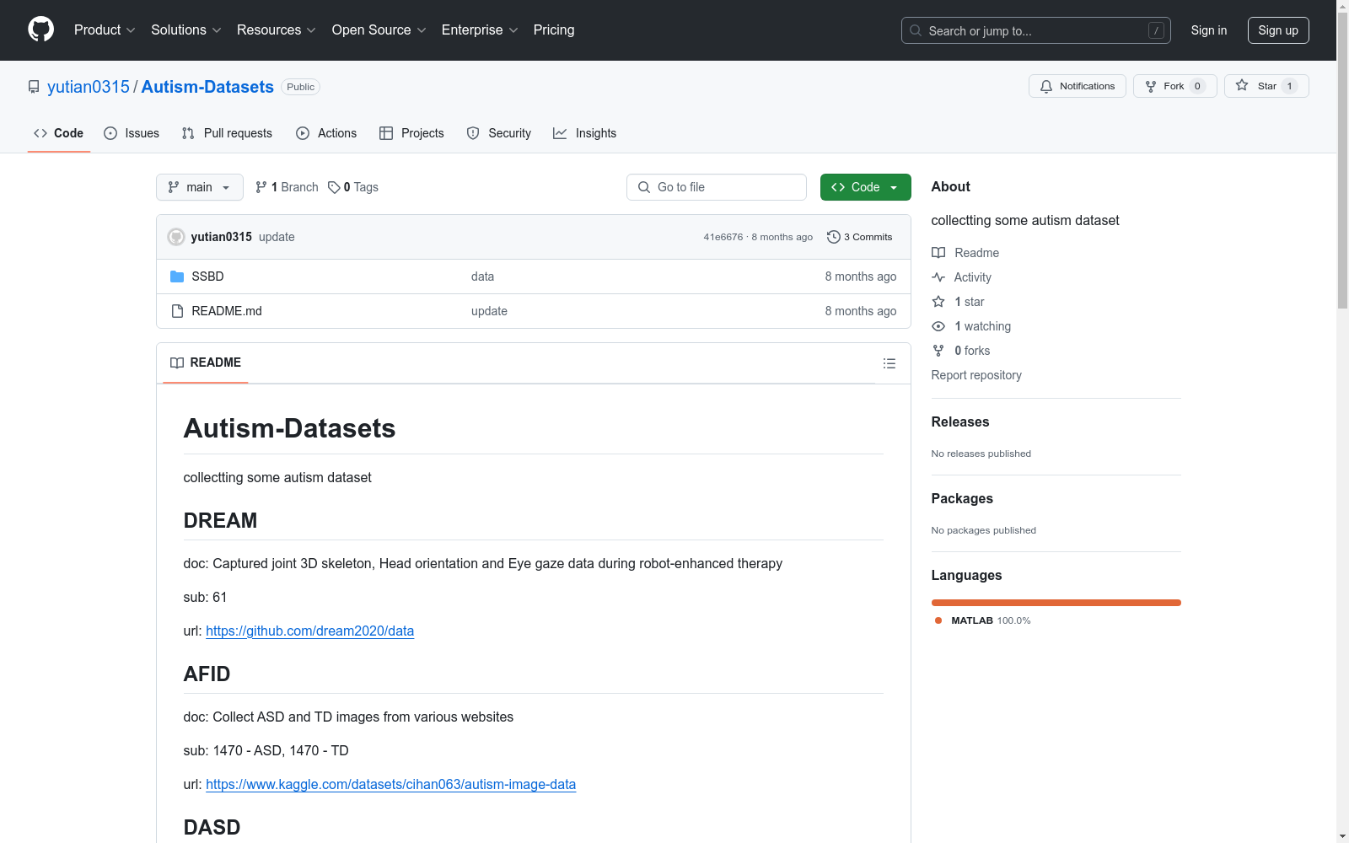Click the Notifications bell button

point(1077,86)
